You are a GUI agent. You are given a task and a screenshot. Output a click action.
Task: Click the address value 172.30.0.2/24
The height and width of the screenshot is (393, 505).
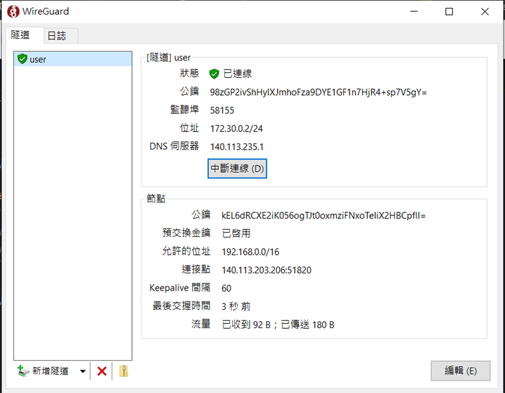(235, 128)
